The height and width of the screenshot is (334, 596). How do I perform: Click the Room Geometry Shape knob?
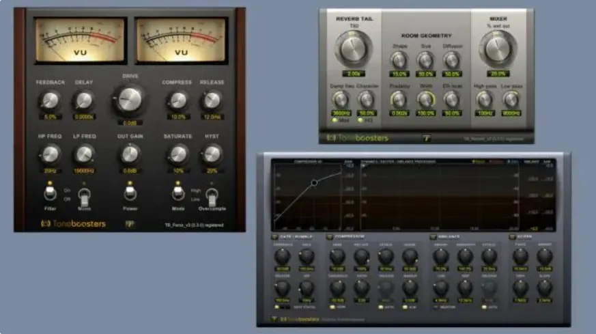[399, 60]
